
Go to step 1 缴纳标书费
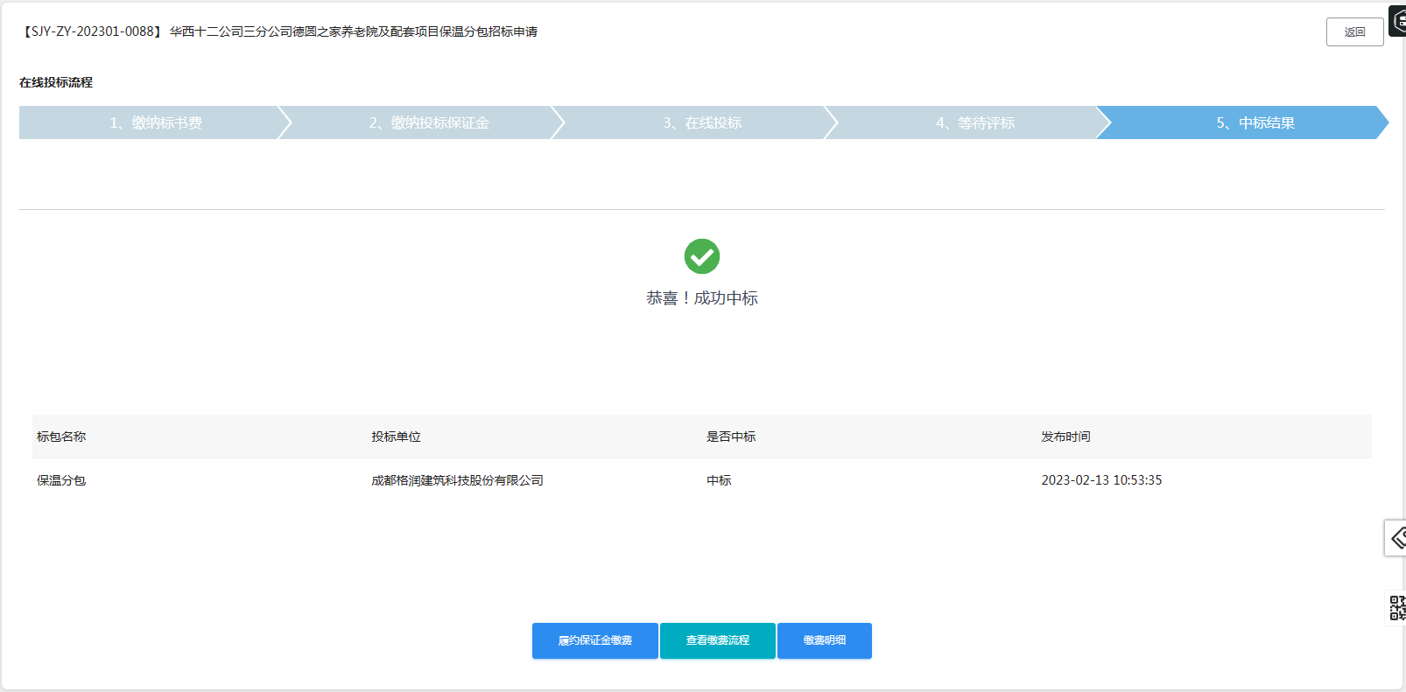155,122
